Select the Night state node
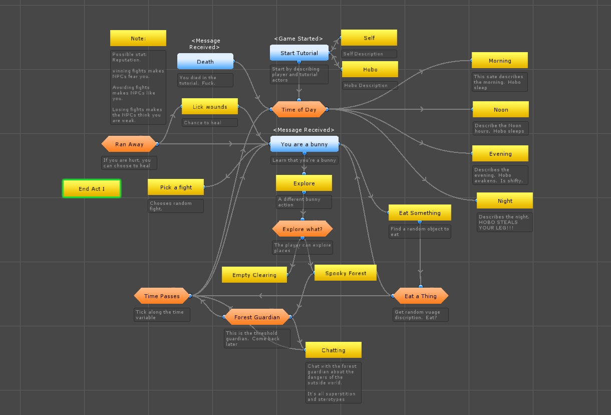Viewport: 611px width, 415px height. (505, 201)
